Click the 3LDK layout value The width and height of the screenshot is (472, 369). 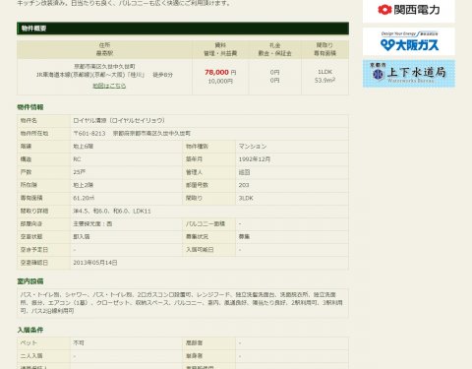(246, 198)
